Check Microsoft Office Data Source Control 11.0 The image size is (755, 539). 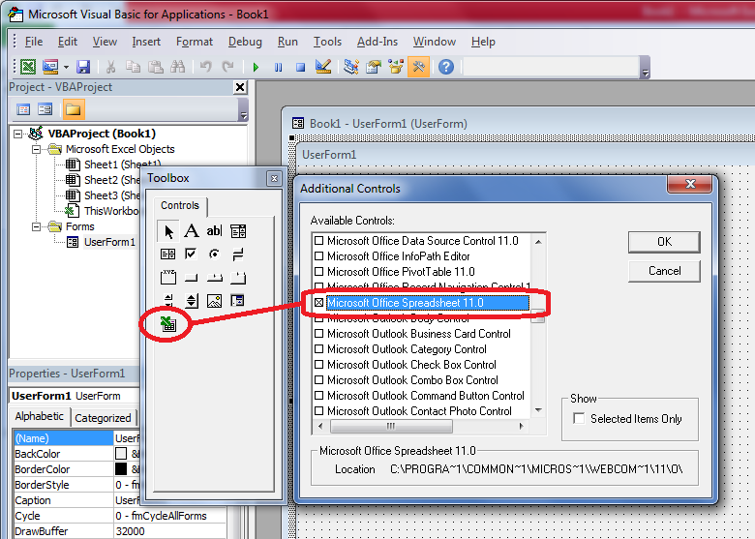(318, 241)
